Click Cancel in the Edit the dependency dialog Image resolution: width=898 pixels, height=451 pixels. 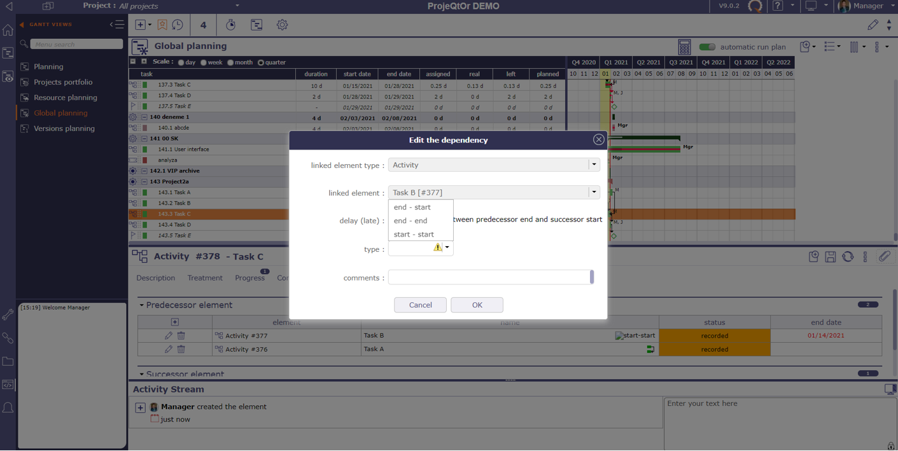click(420, 305)
